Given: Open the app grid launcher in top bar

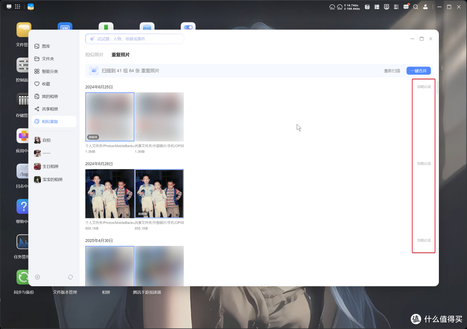Looking at the screenshot, I should [x=18, y=6].
